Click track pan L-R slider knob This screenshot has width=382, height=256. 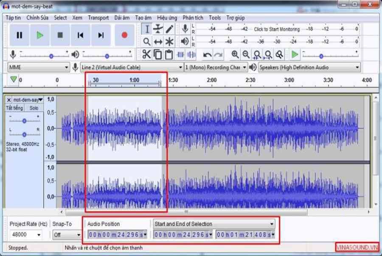24,135
